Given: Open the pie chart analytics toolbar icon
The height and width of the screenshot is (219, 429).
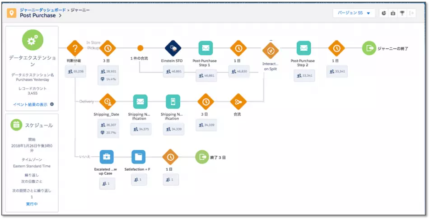Looking at the screenshot, I should [384, 13].
